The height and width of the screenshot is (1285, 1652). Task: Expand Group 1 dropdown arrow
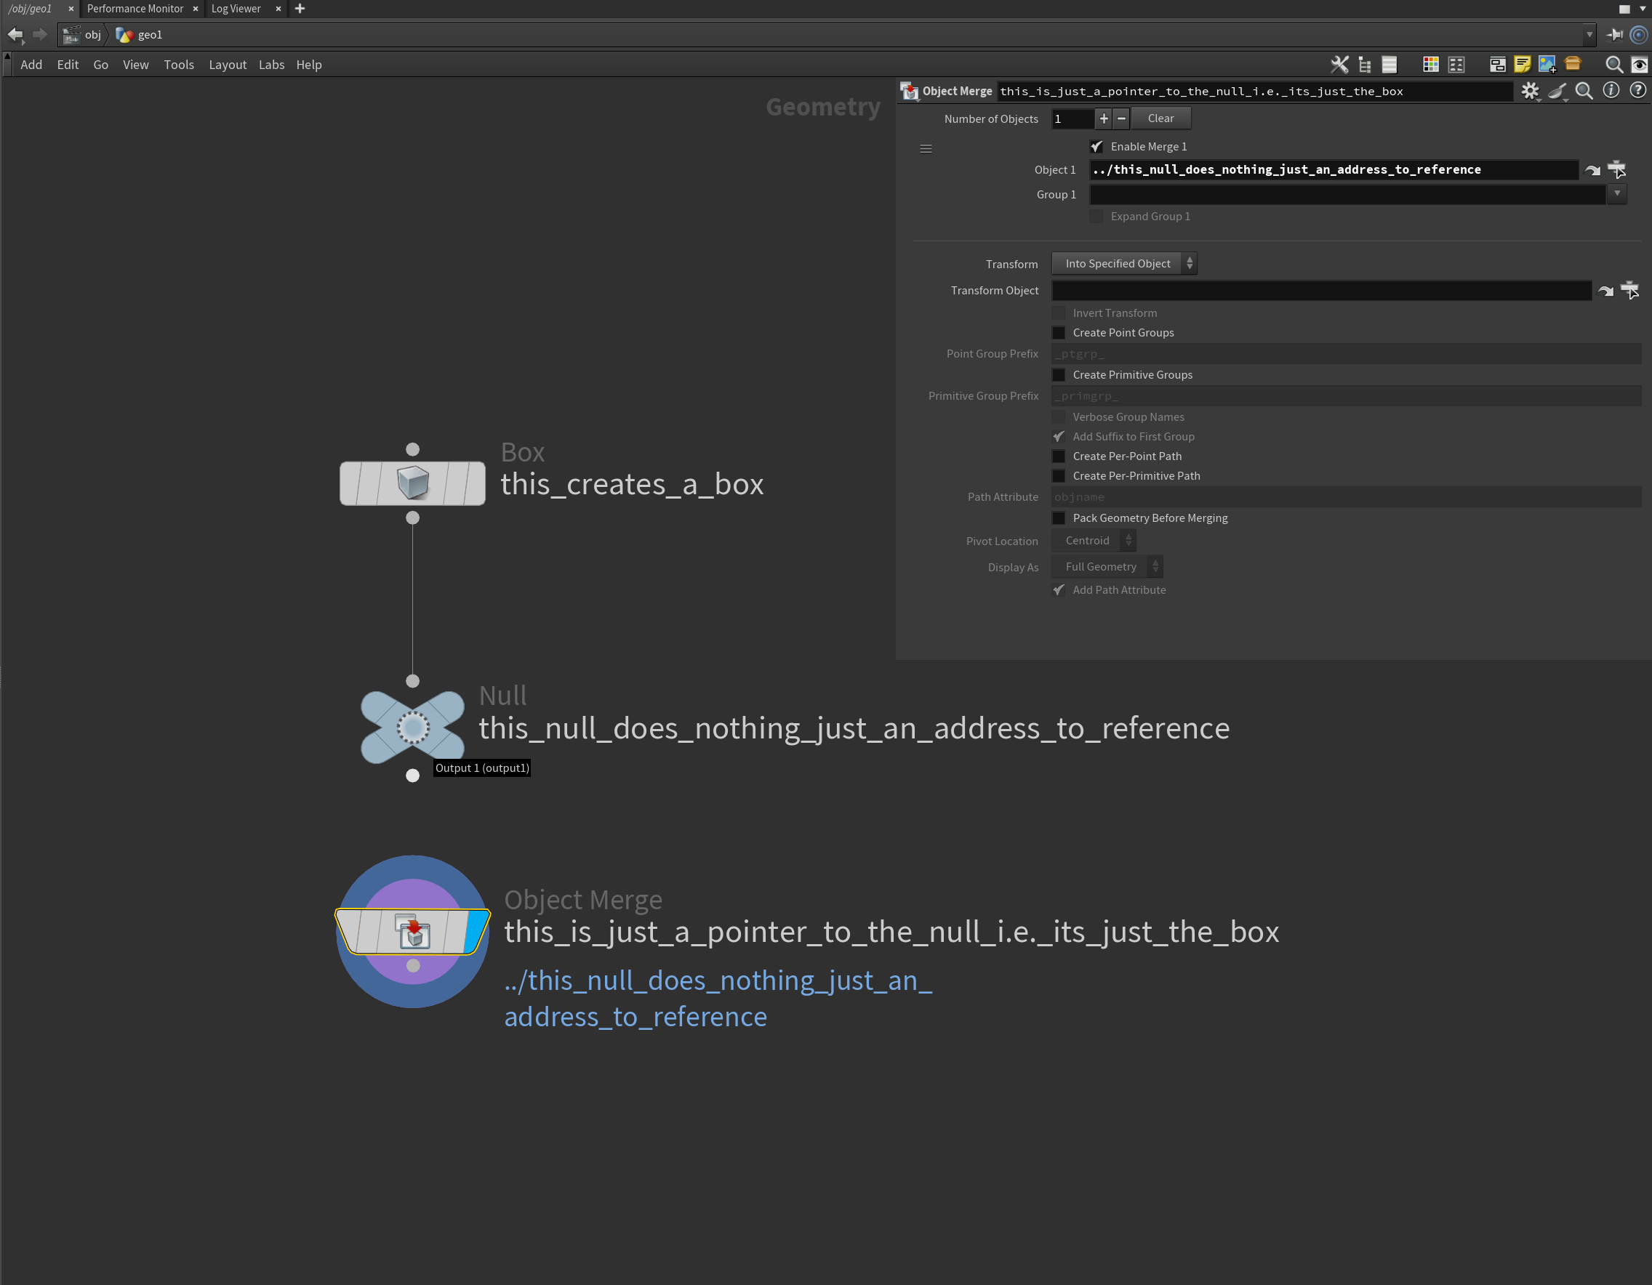pos(1616,194)
